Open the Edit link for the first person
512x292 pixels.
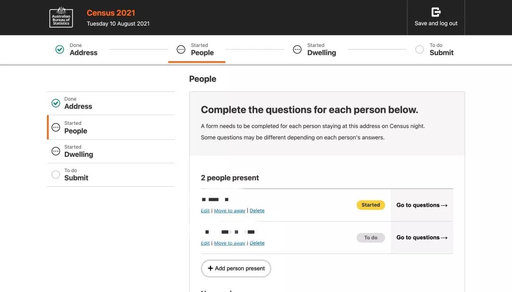[x=205, y=210]
